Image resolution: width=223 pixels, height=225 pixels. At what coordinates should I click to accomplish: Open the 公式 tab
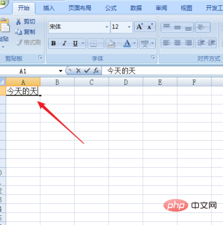click(111, 8)
